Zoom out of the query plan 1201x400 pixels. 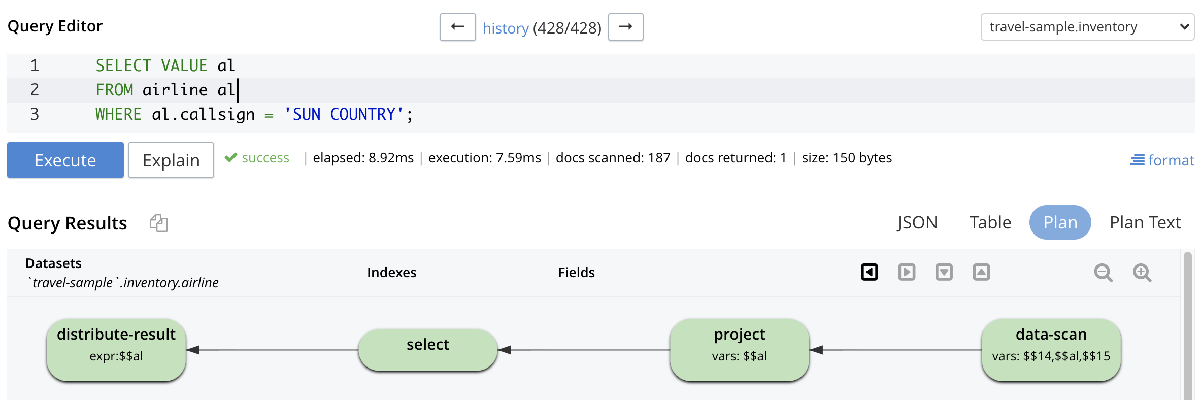pyautogui.click(x=1103, y=273)
